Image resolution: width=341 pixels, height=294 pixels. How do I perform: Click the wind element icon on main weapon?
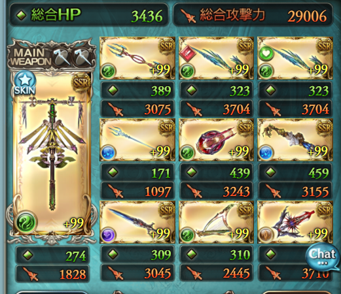tap(26, 222)
